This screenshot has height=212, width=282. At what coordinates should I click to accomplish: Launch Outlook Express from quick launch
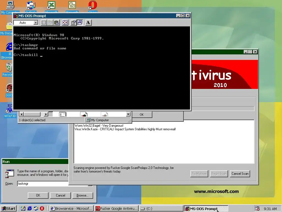(x=36, y=209)
